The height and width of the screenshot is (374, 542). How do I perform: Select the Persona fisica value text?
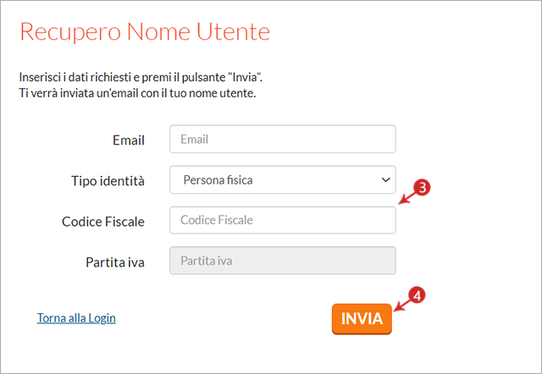click(x=218, y=180)
